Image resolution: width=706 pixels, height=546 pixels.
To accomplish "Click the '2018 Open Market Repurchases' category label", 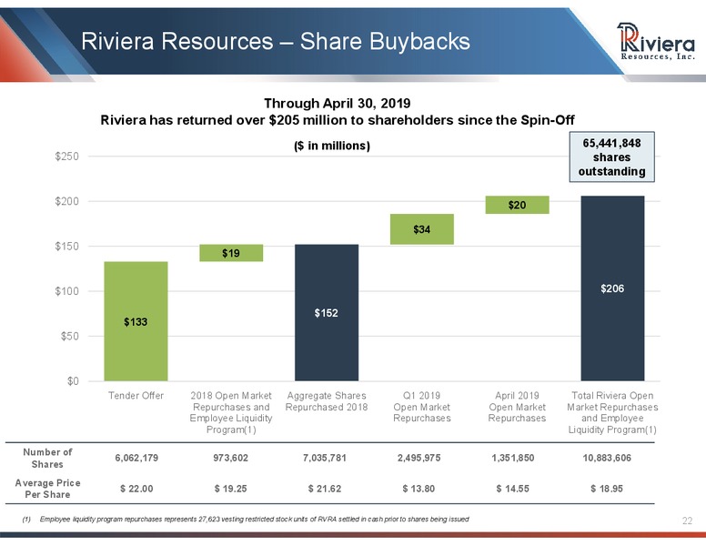I will [231, 412].
